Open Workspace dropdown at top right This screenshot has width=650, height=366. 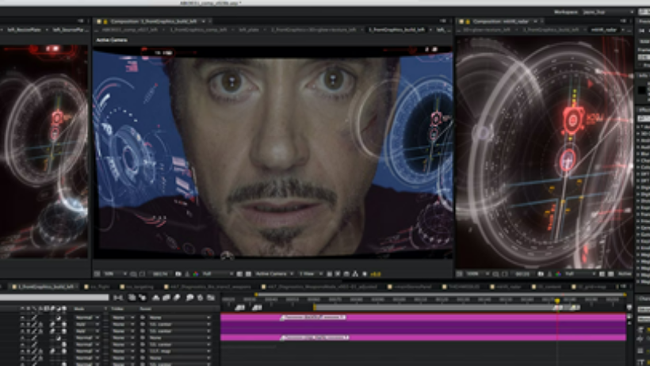[x=608, y=12]
